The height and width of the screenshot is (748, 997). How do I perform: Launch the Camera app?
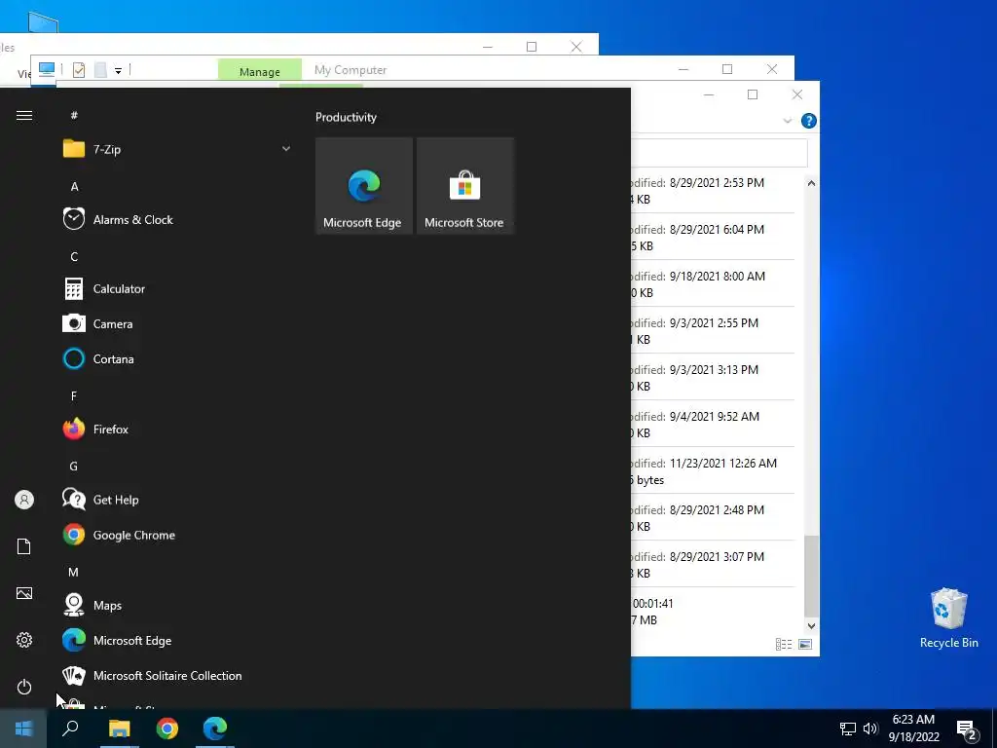176,323
